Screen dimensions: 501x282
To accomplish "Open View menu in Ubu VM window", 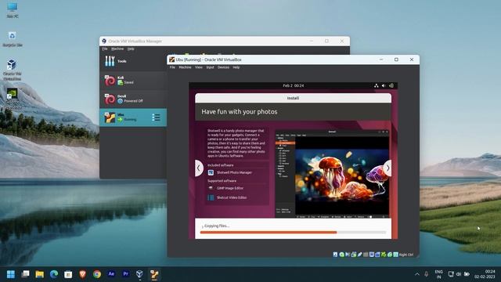I will pos(198,67).
